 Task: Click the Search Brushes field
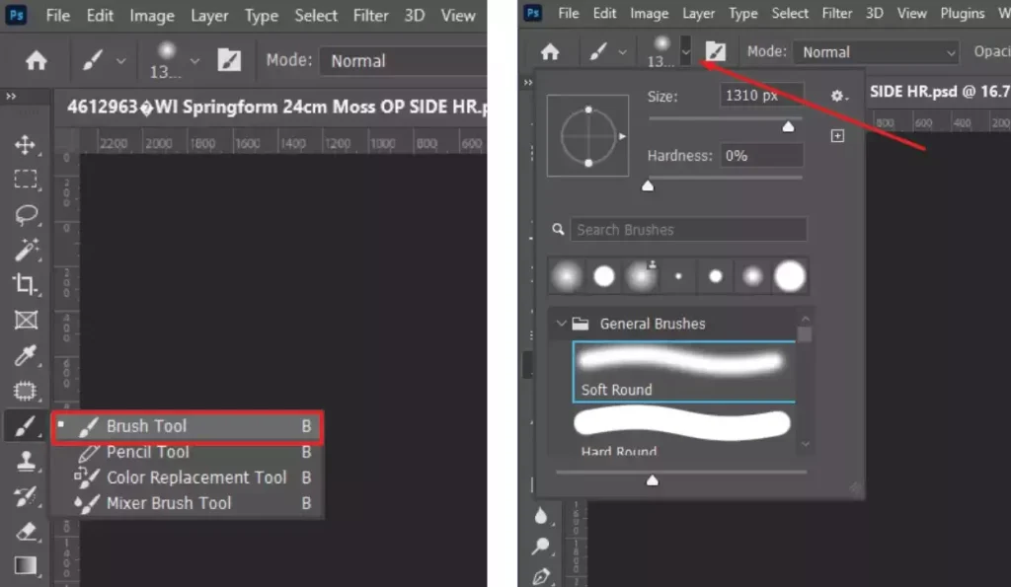(x=688, y=229)
